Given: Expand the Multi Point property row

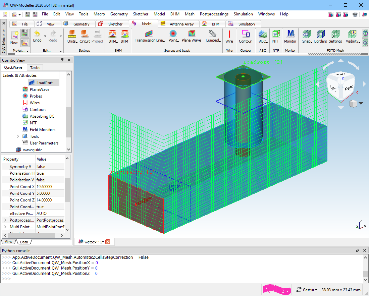Looking at the screenshot, I should tap(5, 227).
